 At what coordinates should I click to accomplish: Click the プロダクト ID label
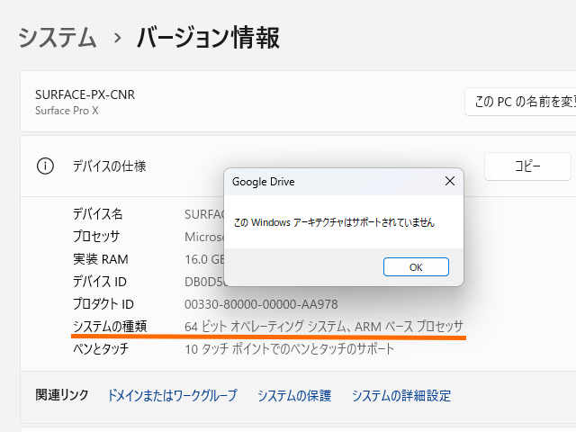point(103,304)
